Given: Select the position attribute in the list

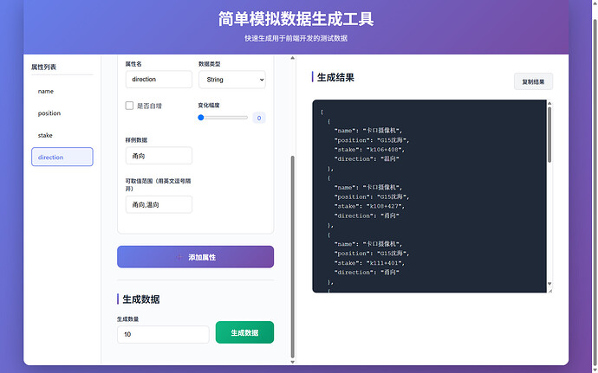Looking at the screenshot, I should [x=62, y=113].
